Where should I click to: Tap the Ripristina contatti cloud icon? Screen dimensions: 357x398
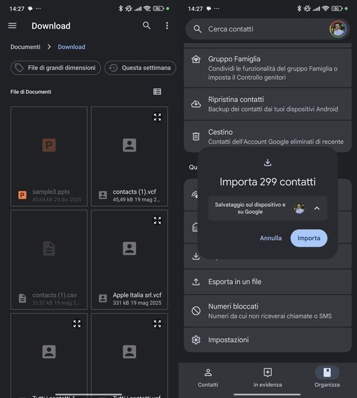[196, 104]
